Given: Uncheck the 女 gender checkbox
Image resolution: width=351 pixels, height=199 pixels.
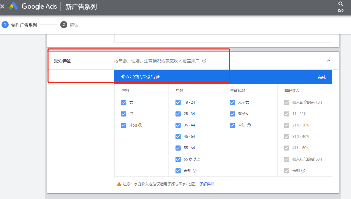Looking at the screenshot, I should pyautogui.click(x=124, y=102).
